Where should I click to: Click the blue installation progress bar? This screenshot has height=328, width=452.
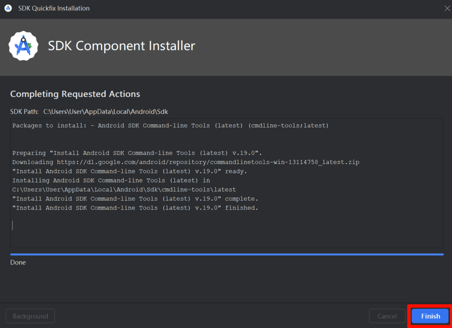(x=226, y=254)
